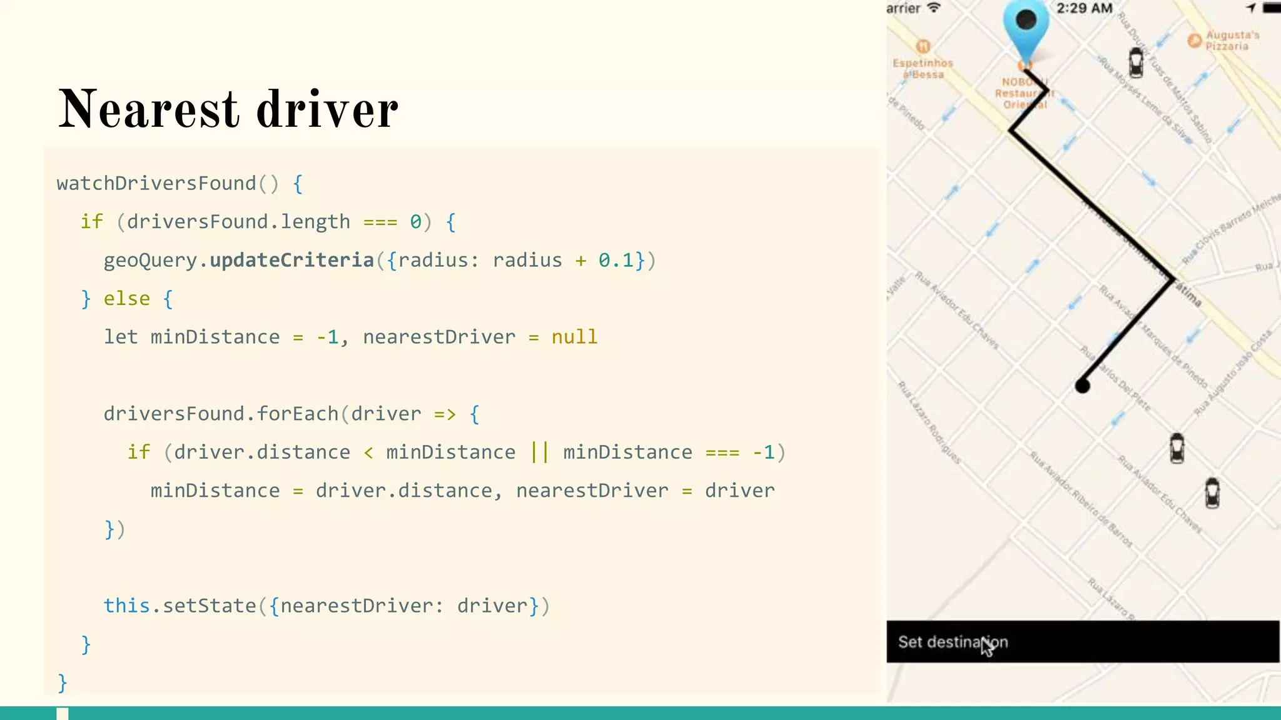This screenshot has width=1281, height=720.
Task: Click the this.setState line
Action: (327, 606)
